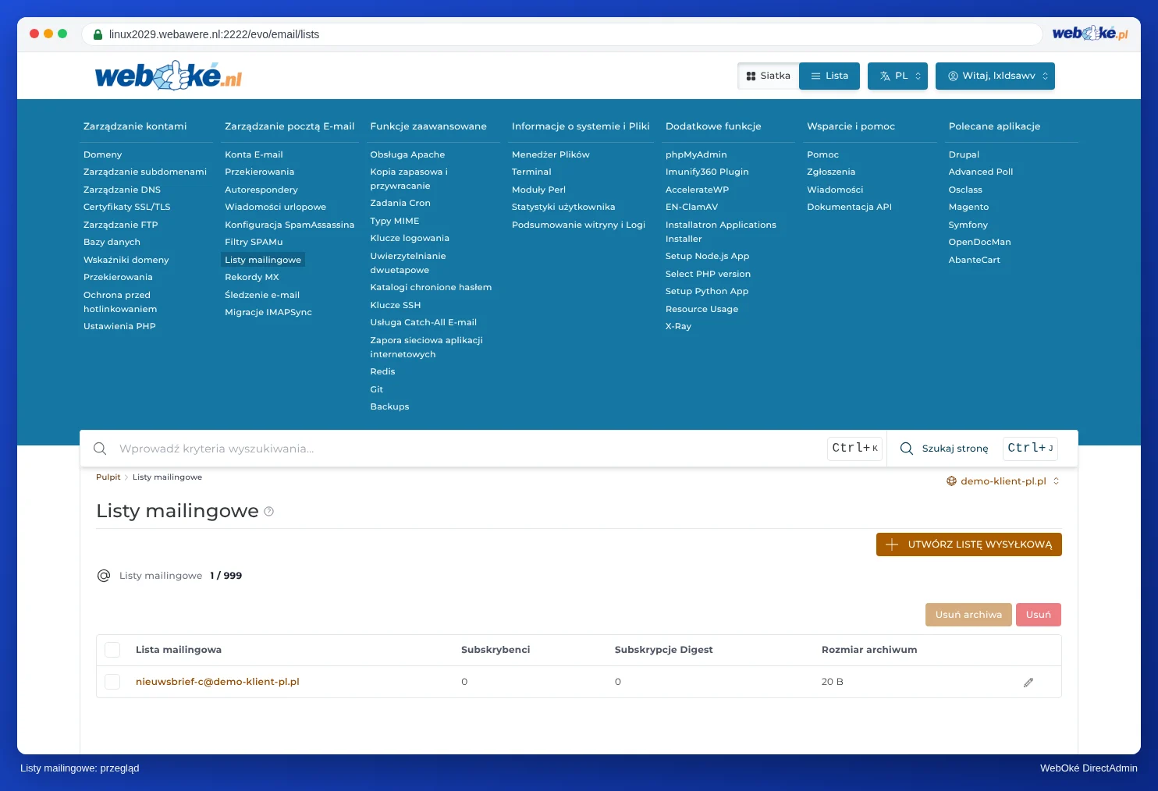This screenshot has width=1158, height=791.
Task: Open Konta E-mail menu item
Action: coord(254,154)
